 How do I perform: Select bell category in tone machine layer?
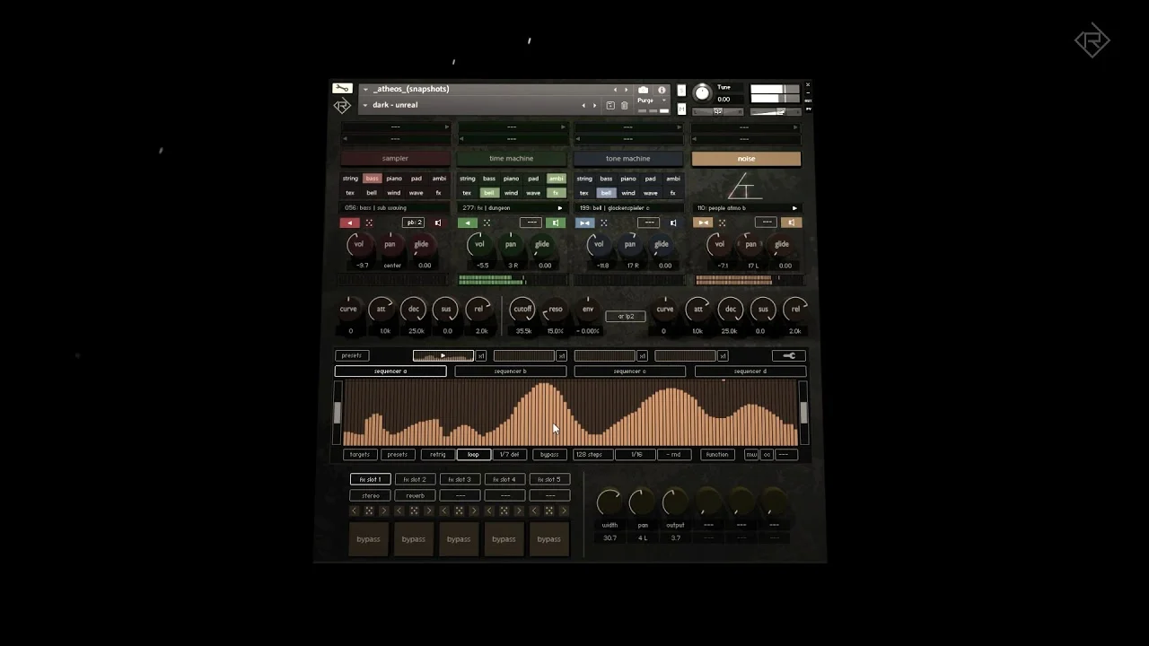coord(606,193)
